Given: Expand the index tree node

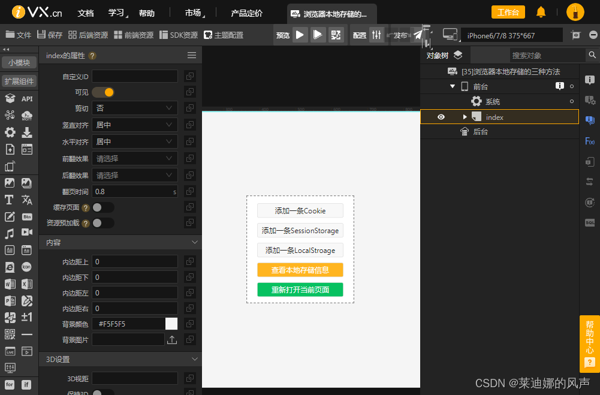Looking at the screenshot, I should [465, 117].
